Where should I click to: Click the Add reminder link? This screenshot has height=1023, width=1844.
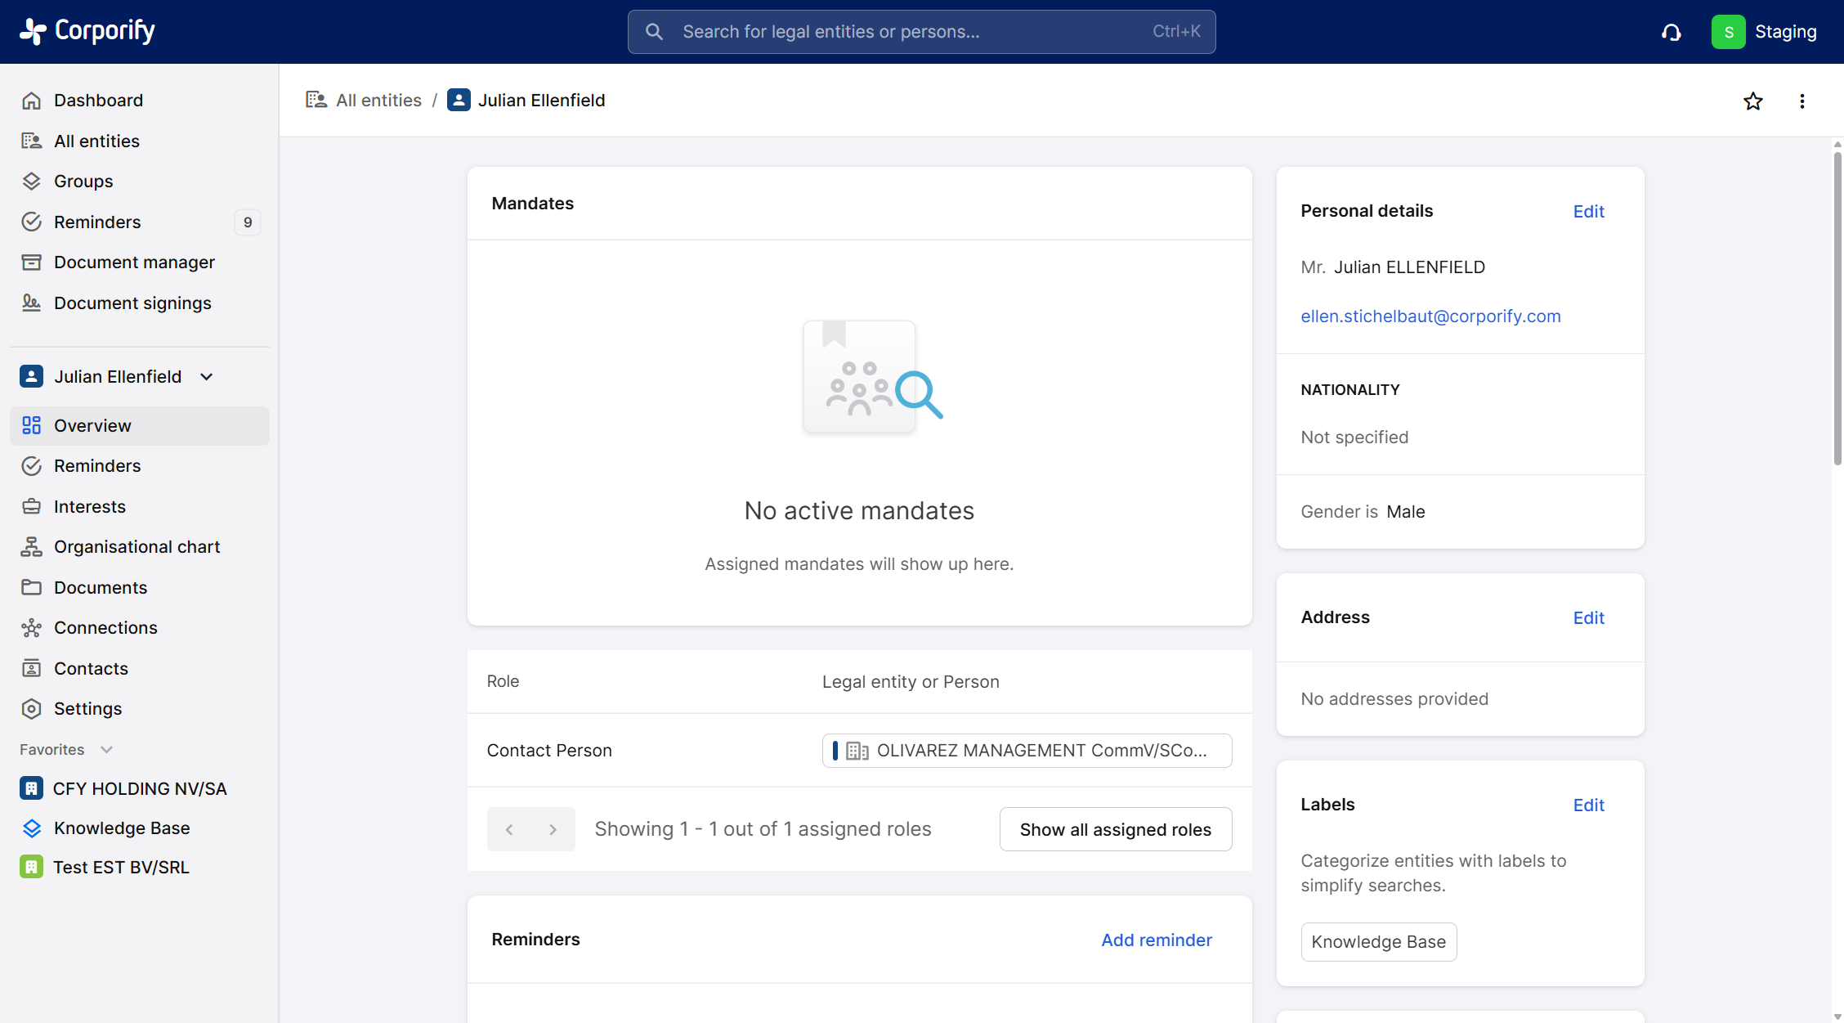(1156, 940)
